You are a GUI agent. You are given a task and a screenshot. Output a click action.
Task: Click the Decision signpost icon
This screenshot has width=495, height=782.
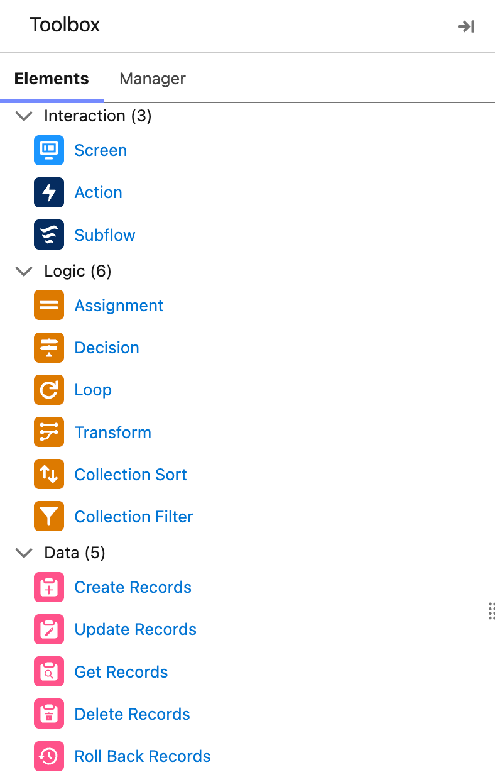[49, 348]
